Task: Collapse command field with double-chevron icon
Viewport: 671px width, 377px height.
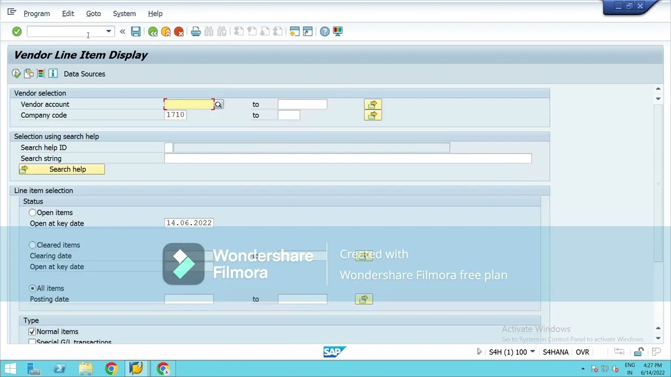Action: point(123,31)
